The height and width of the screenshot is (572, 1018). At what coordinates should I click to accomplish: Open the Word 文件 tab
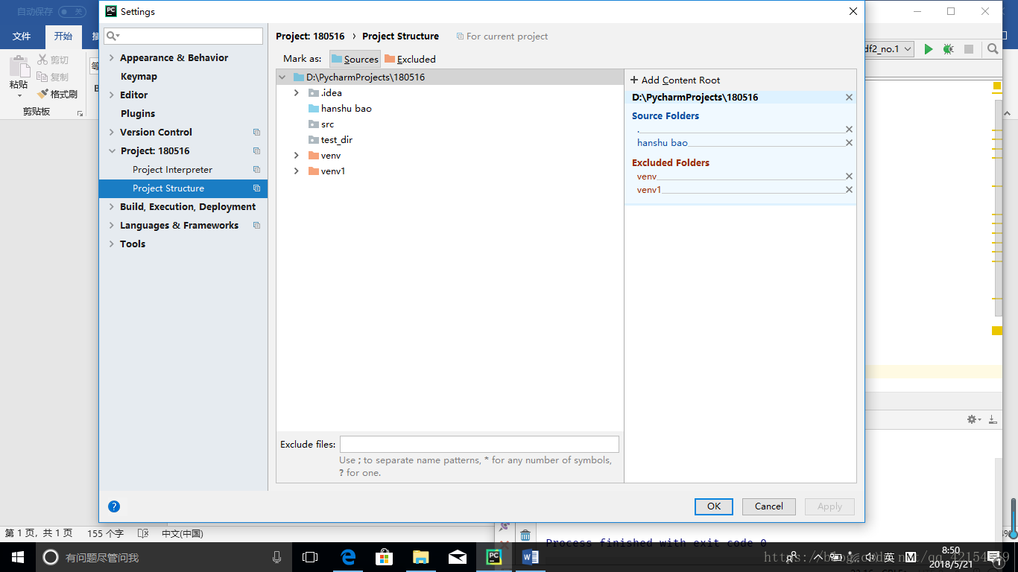coord(22,36)
